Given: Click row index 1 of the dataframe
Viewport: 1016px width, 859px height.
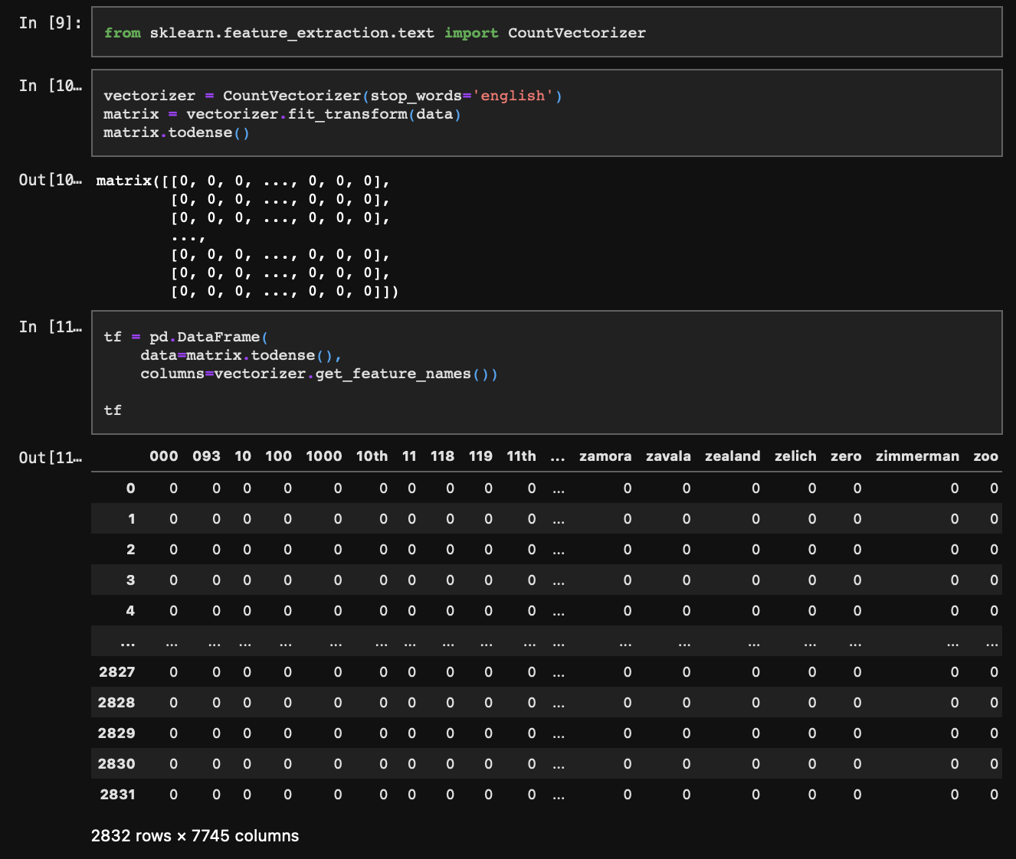Looking at the screenshot, I should pos(131,519).
